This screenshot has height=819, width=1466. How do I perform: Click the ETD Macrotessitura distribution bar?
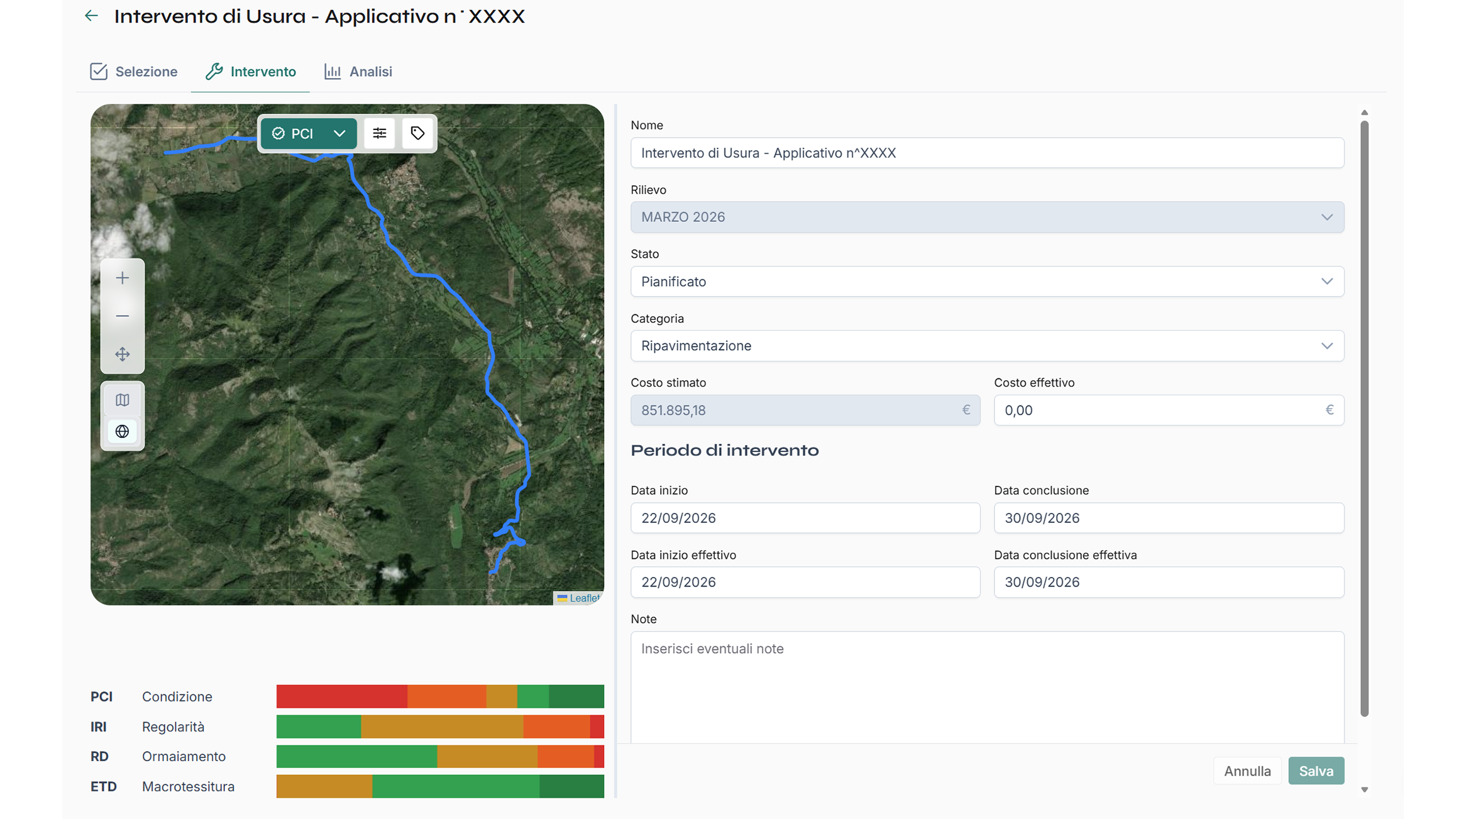click(x=440, y=786)
